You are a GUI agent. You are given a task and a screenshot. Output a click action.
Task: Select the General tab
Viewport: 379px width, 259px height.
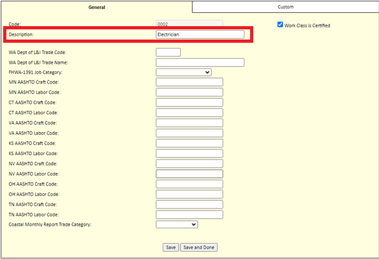[96, 7]
